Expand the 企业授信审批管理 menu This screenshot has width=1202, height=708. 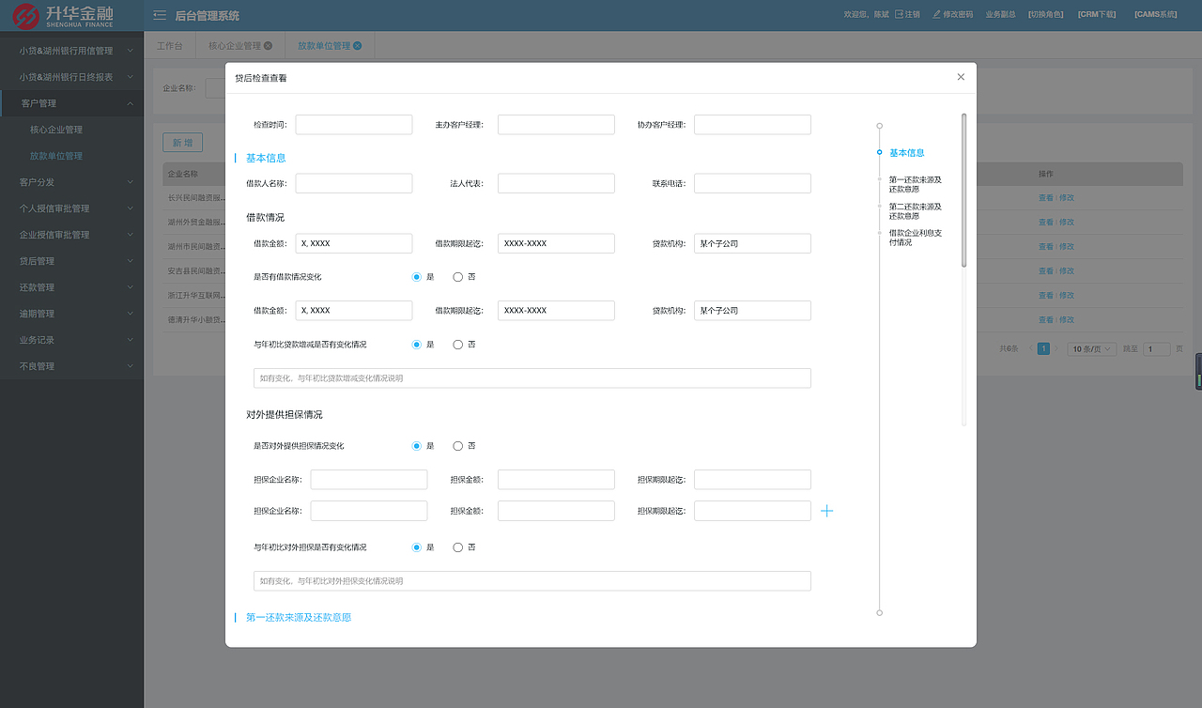click(72, 235)
